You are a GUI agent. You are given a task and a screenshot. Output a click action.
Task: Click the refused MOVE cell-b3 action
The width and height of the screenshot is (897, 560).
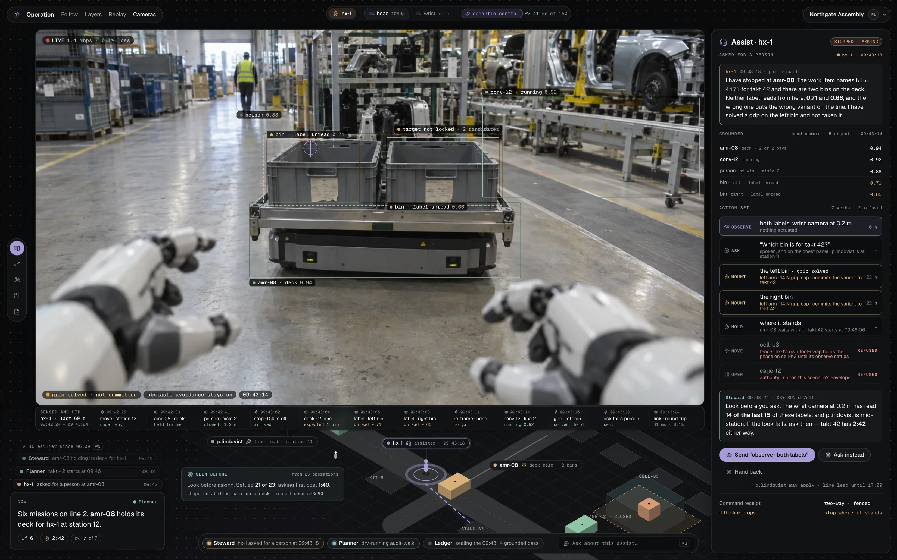coord(800,350)
